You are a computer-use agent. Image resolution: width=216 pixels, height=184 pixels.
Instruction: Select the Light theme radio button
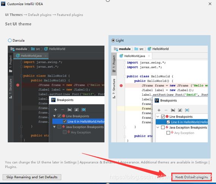[113, 41]
